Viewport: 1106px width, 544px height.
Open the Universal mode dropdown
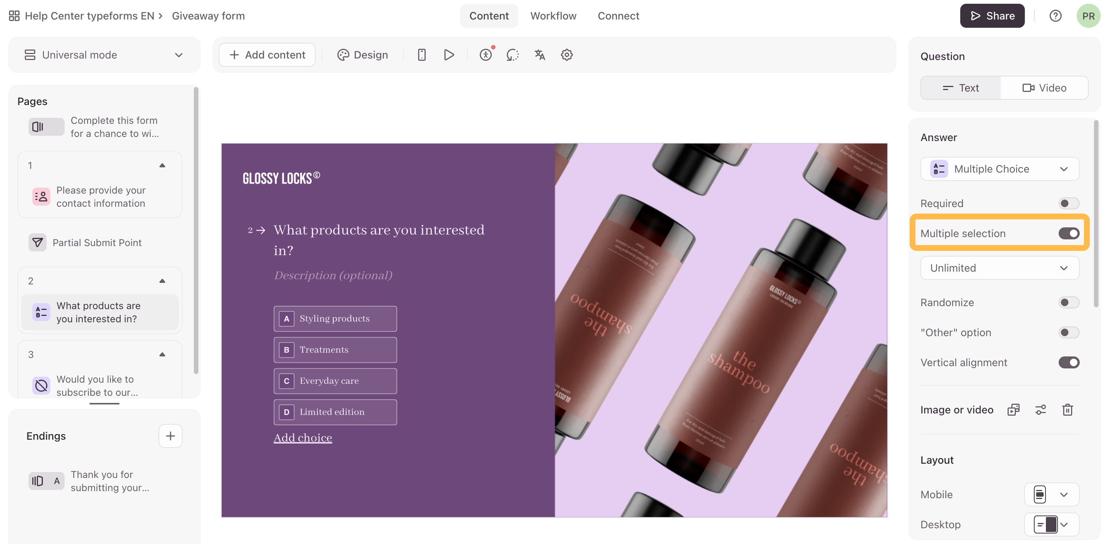tap(104, 55)
